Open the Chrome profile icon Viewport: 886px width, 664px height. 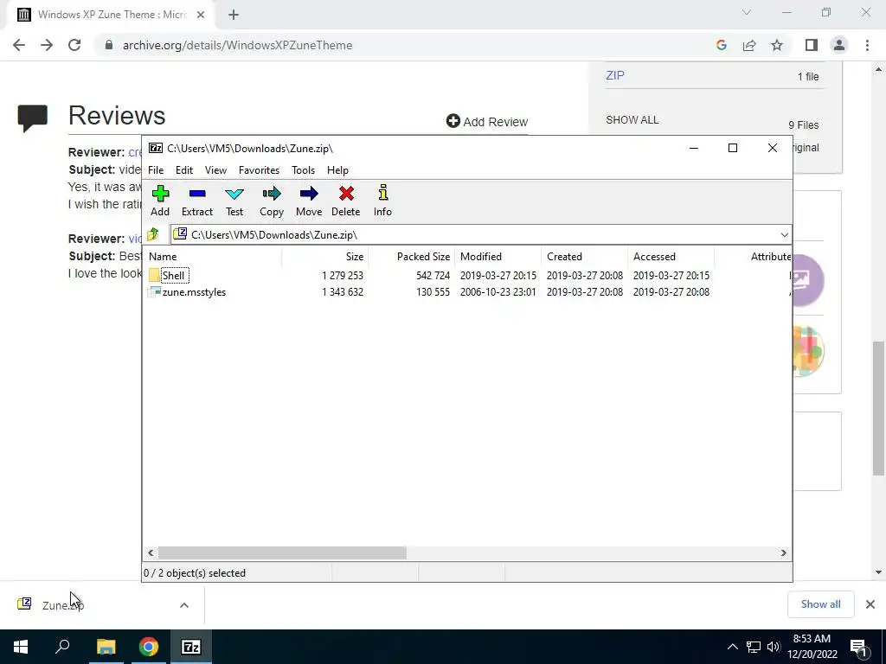coord(839,45)
